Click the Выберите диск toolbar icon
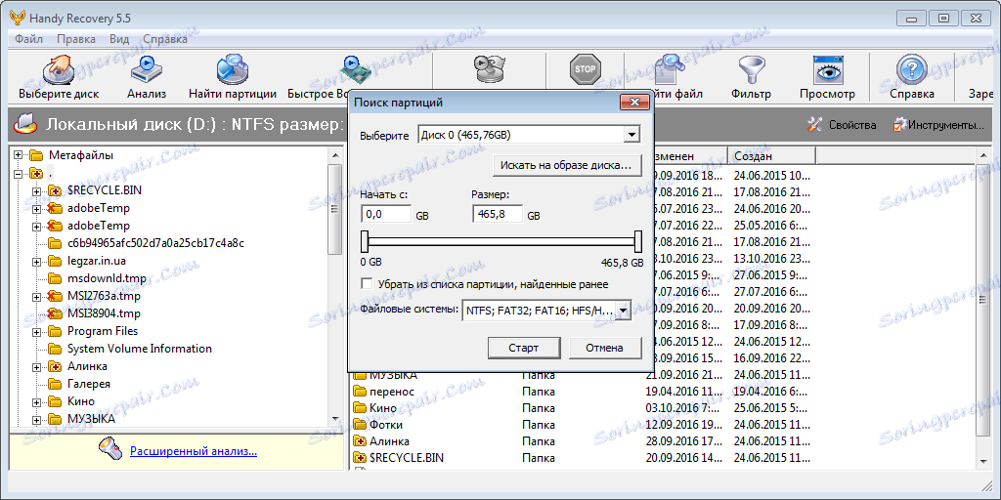This screenshot has height=500, width=1001. click(x=58, y=69)
